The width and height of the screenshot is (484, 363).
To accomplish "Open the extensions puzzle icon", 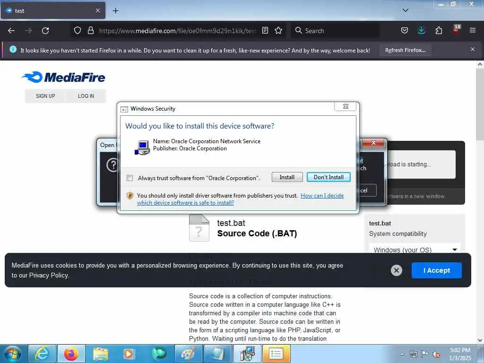I will click(x=439, y=30).
